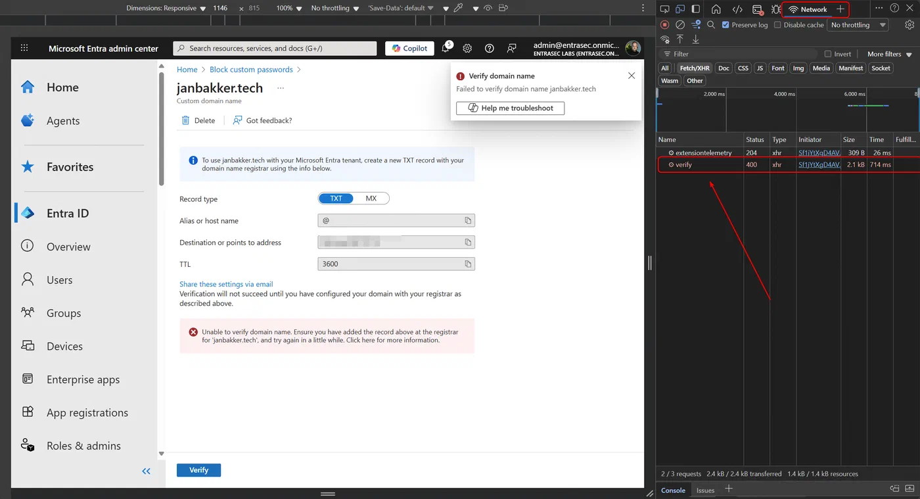Viewport: 920px width, 499px height.
Task: Export the HAR file
Action: tap(695, 40)
